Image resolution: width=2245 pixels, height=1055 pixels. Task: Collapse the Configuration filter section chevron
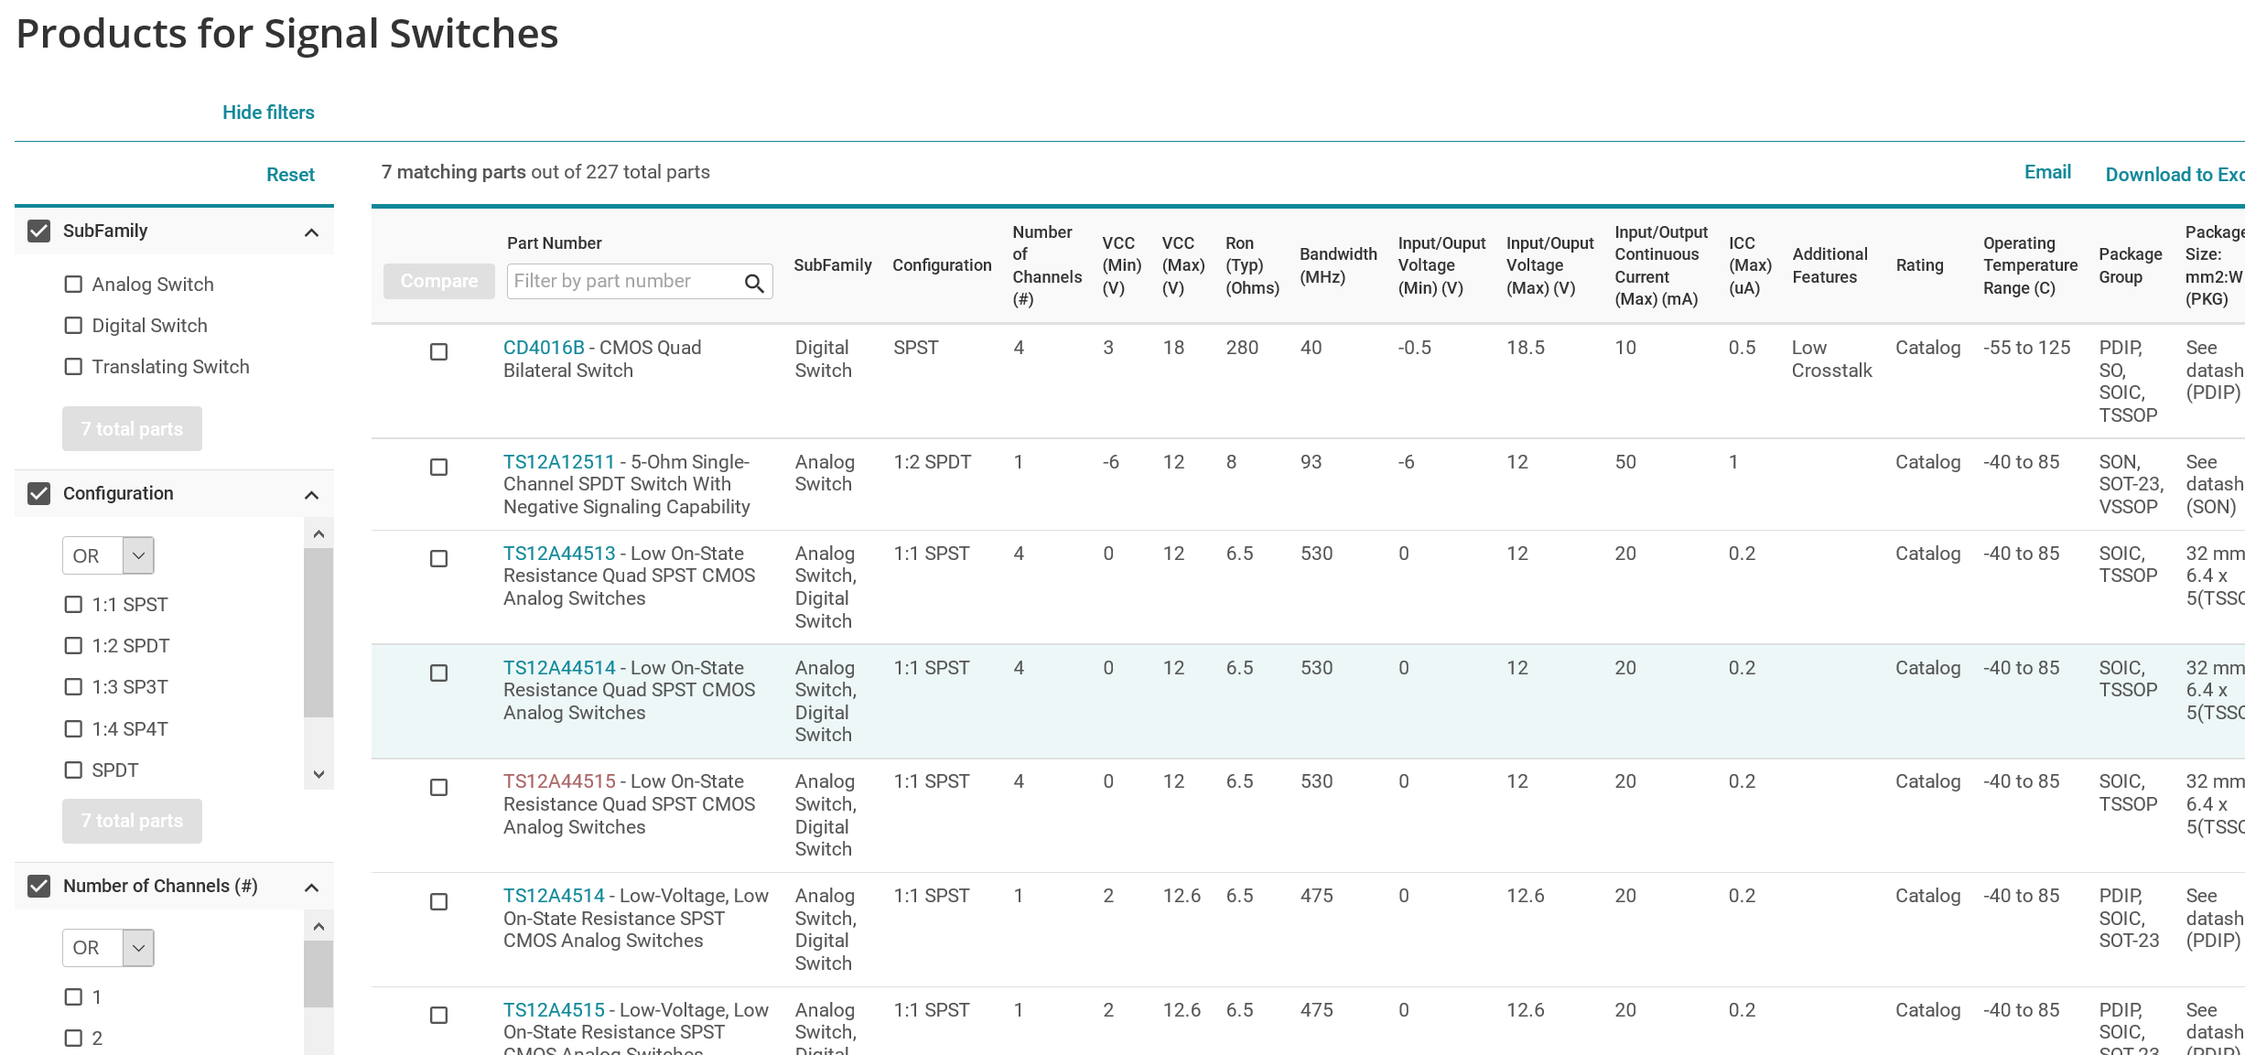311,495
